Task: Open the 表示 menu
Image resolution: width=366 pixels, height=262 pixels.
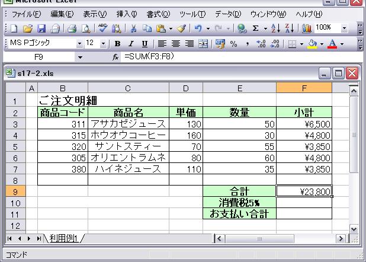Action: [95, 14]
